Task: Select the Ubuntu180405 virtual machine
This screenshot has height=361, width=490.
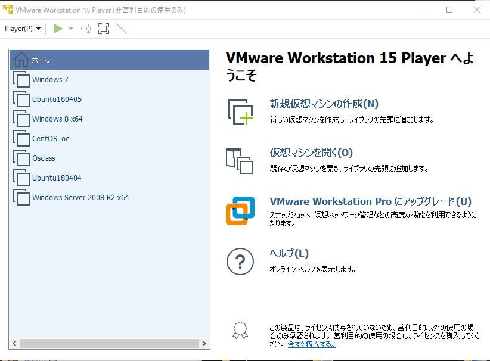Action: pos(109,99)
